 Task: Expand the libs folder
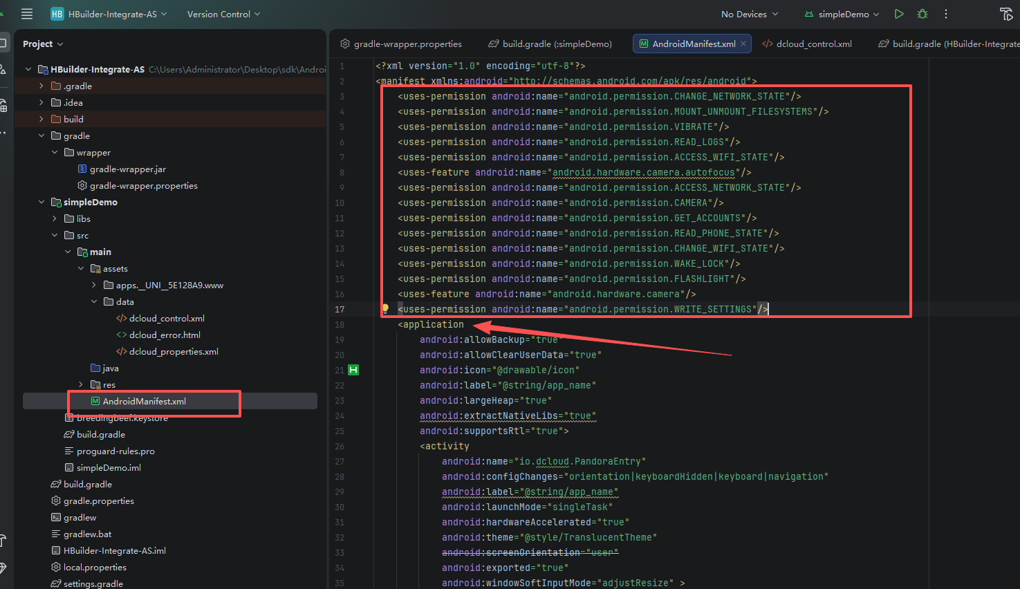click(55, 218)
